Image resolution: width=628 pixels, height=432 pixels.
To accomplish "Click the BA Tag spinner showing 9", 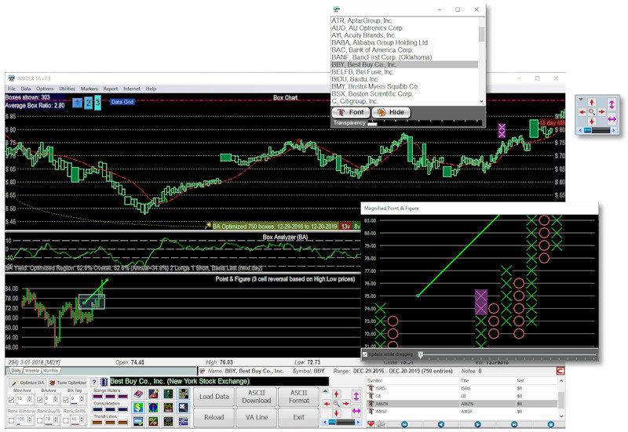I will pos(78,399).
